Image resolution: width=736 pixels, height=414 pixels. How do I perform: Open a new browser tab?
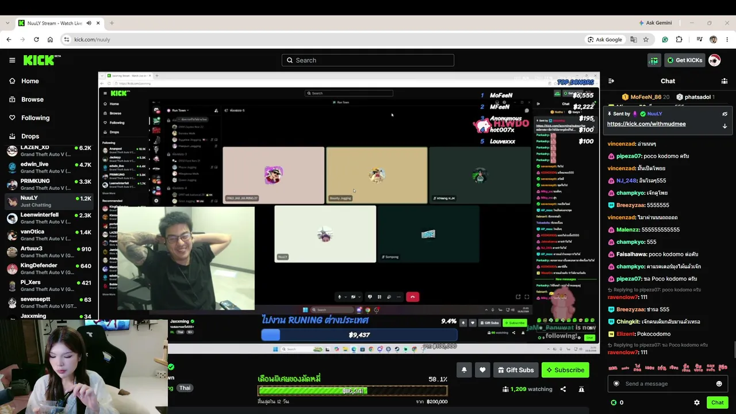pos(112,23)
